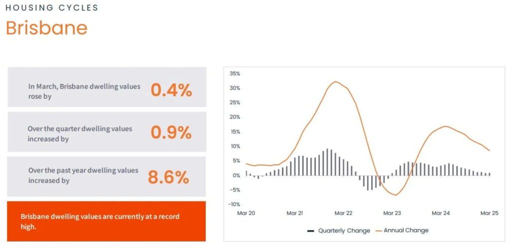Screen dimensions: 511x252
Task: Click the 'Over the quarter dwelling values' text
Action: point(80,128)
